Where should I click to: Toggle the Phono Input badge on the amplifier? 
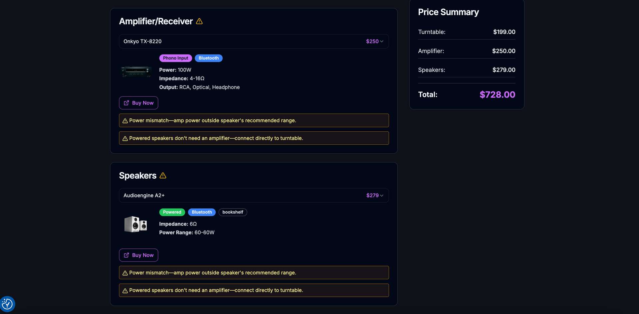[175, 58]
